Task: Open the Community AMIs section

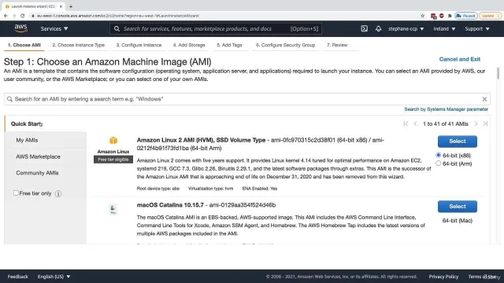Action: pos(37,173)
